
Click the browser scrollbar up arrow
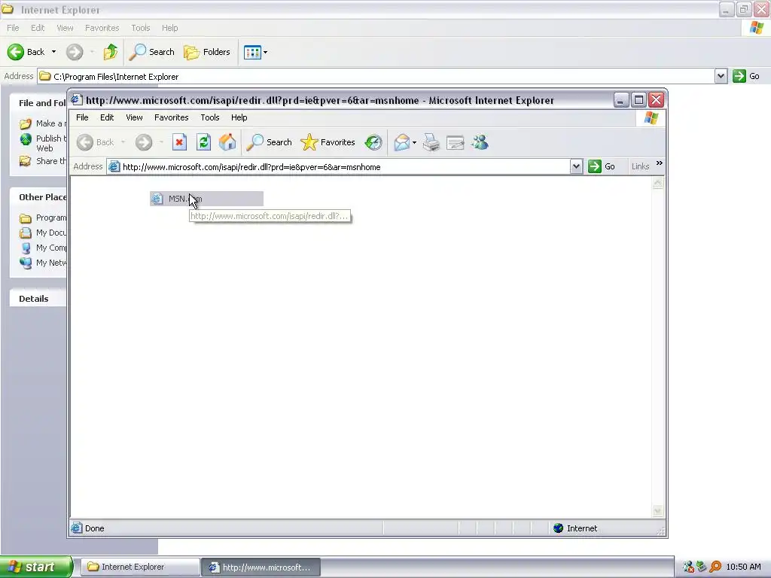coord(657,184)
